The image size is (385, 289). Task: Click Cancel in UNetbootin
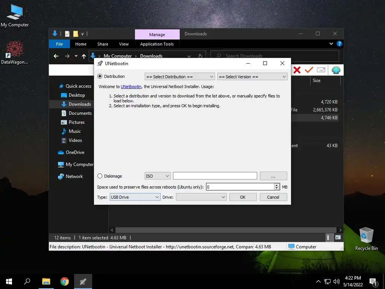point(273,197)
